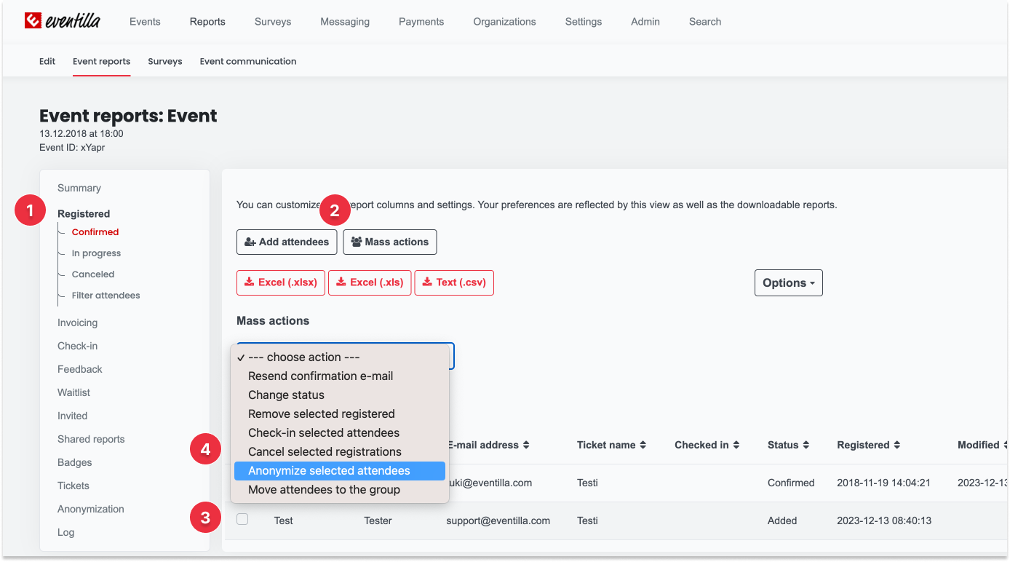Click the Mass actions button
The height and width of the screenshot is (562, 1010).
(390, 242)
